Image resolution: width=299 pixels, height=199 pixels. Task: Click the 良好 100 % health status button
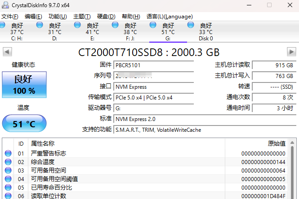(x=24, y=85)
